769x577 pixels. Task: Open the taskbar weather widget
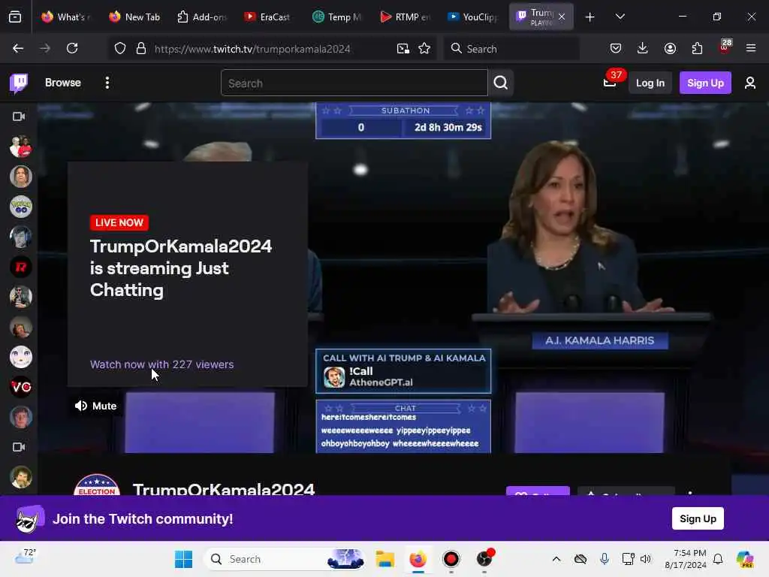point(25,557)
